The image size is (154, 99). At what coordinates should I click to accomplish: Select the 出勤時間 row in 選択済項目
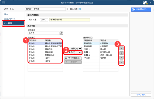coord(101,47)
